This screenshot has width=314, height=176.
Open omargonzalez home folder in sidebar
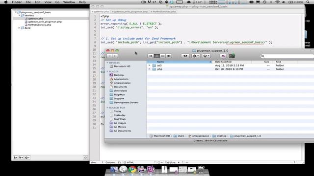click(120, 83)
